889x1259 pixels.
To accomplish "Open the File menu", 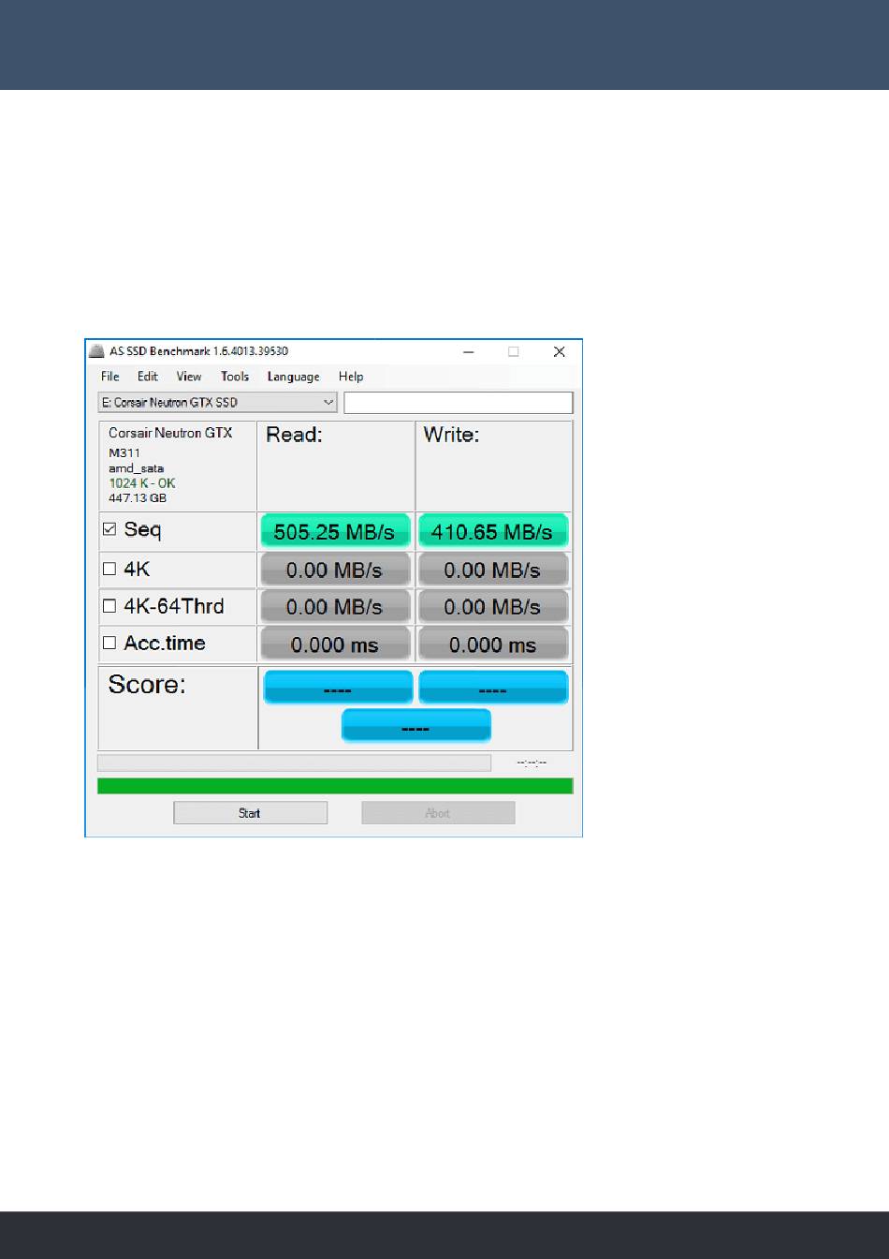I will [110, 377].
